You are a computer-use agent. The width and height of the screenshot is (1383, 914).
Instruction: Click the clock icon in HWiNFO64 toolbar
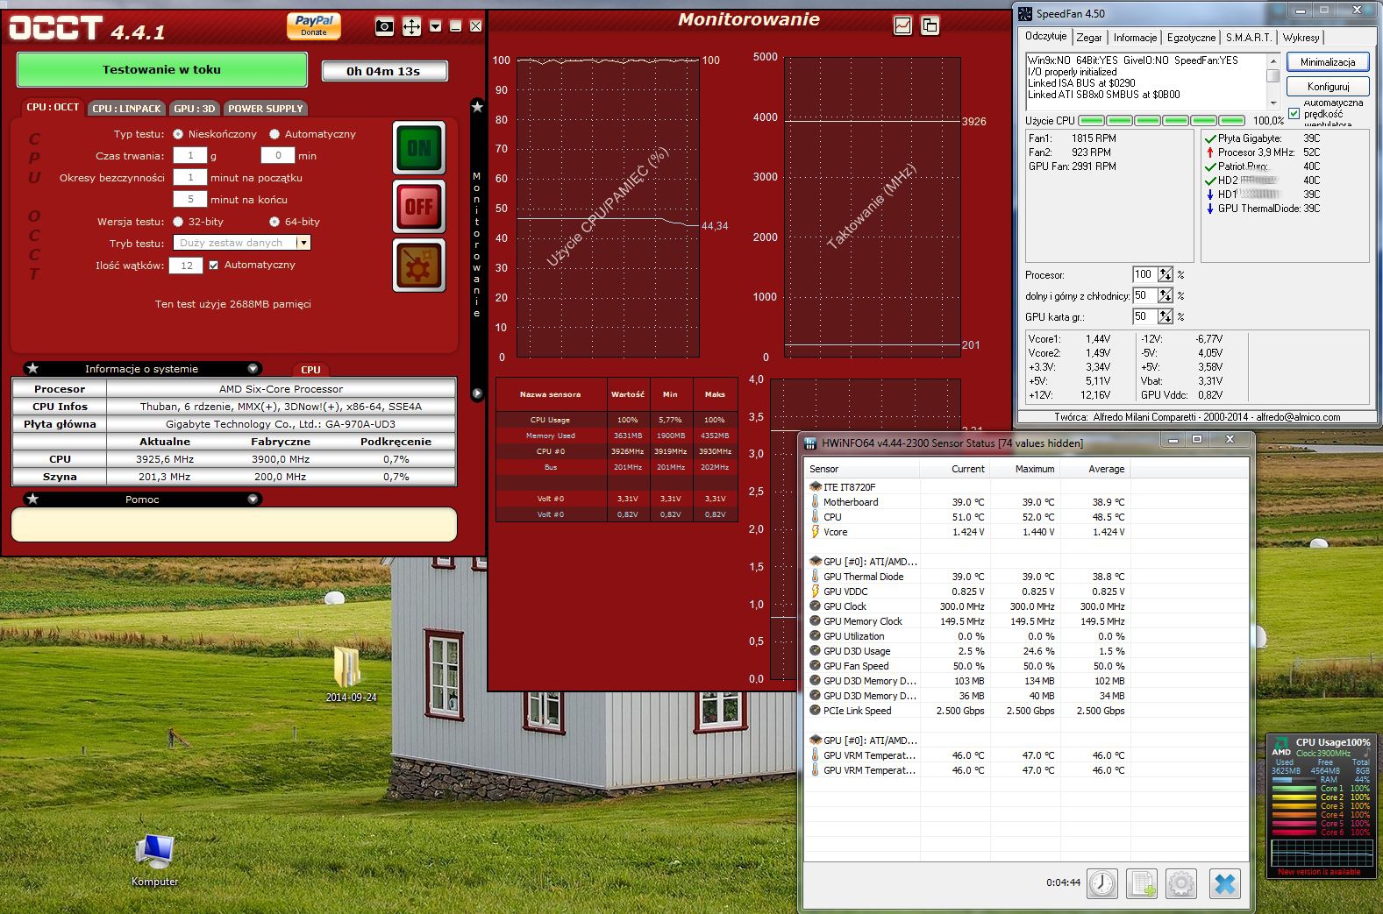tap(1102, 883)
